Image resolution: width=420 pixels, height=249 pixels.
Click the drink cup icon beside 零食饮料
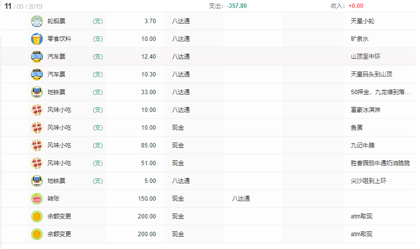tap(37, 39)
